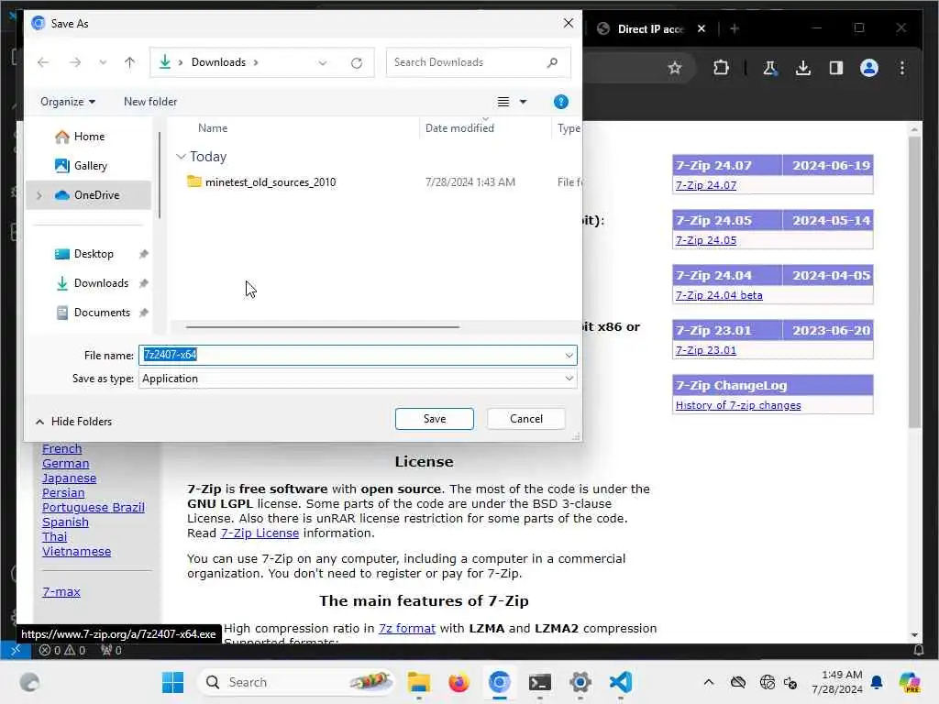Screen dimensions: 939x704
Task: Open Settings gear on the taskbar
Action: [580, 682]
